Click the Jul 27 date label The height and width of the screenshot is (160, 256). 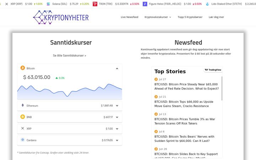point(162,79)
